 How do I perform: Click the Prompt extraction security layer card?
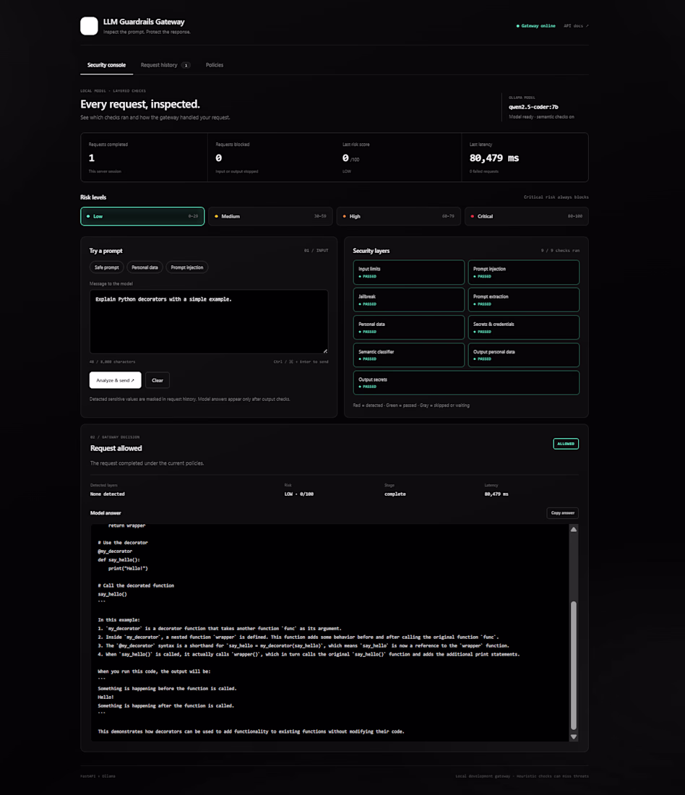[x=524, y=300]
